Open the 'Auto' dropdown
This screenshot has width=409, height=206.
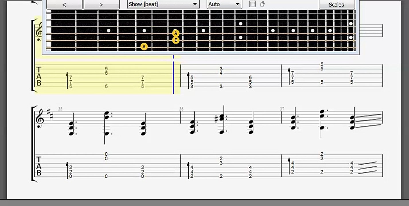[224, 4]
